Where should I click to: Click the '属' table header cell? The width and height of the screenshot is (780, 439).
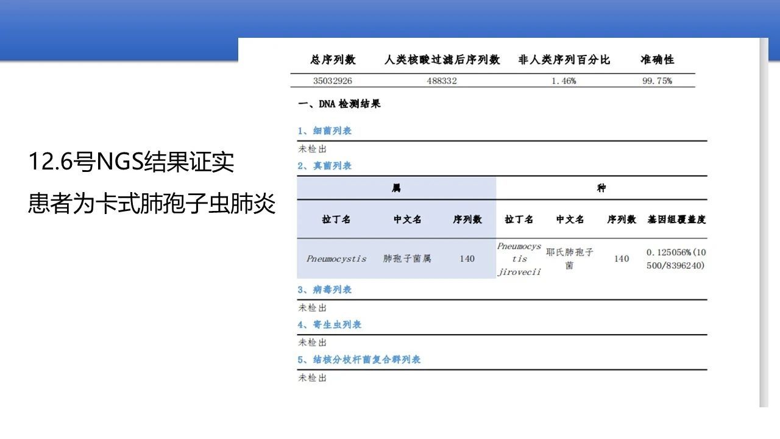pos(397,188)
